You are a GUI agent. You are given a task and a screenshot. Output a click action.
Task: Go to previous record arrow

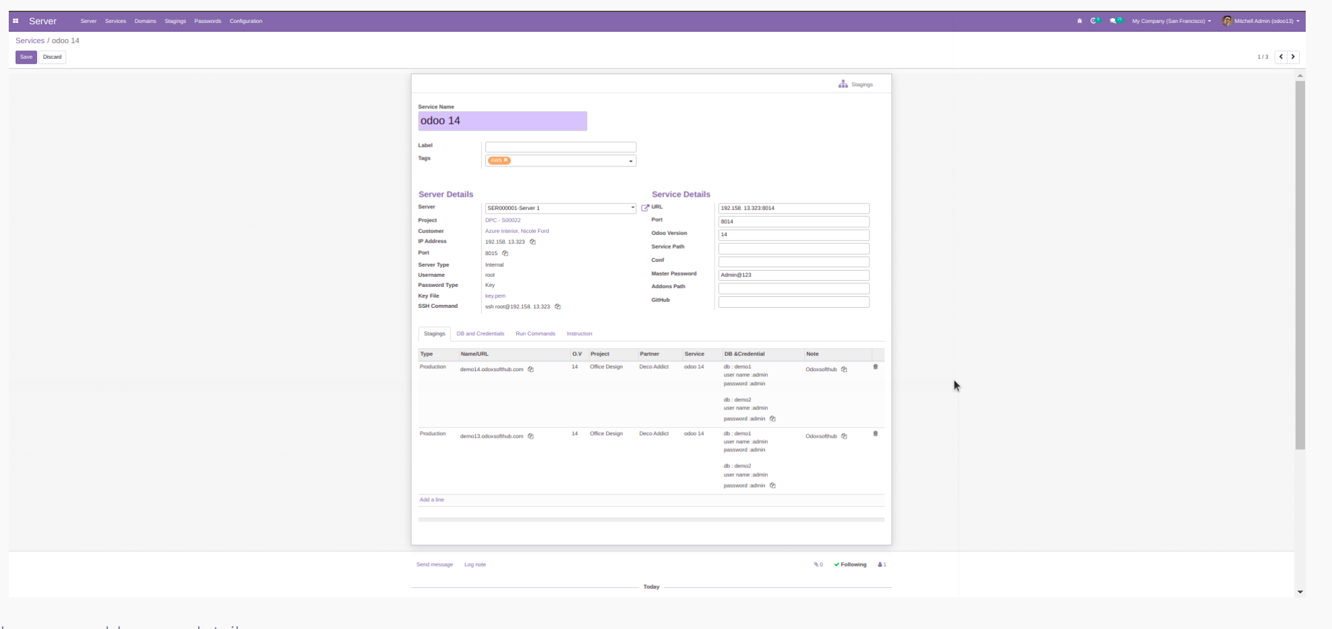pyautogui.click(x=1281, y=57)
